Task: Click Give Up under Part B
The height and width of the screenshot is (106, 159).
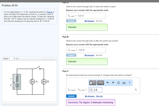Action: [99, 55]
